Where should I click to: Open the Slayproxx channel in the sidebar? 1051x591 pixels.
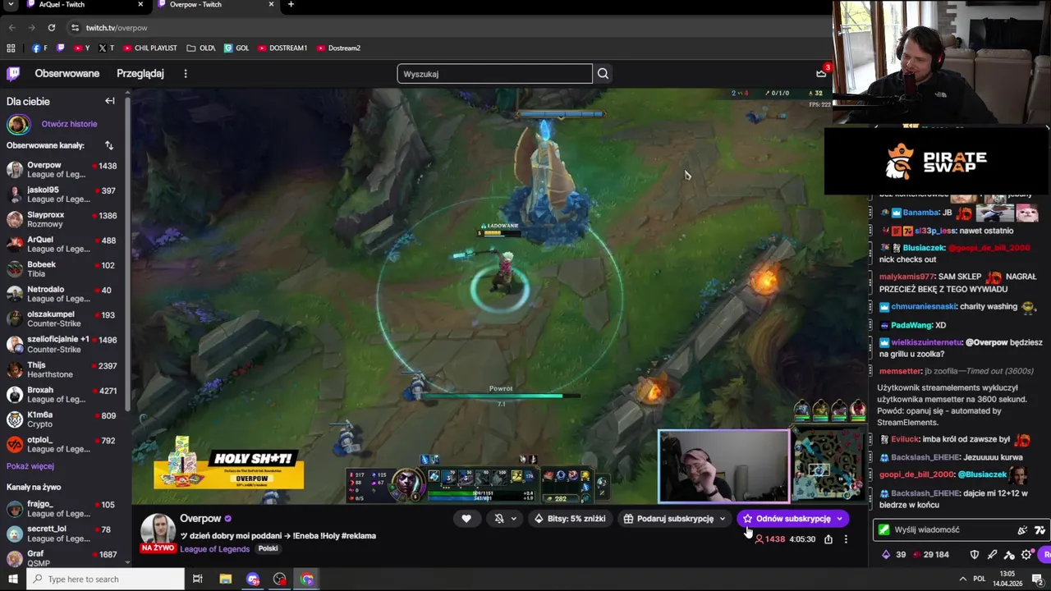pyautogui.click(x=62, y=219)
